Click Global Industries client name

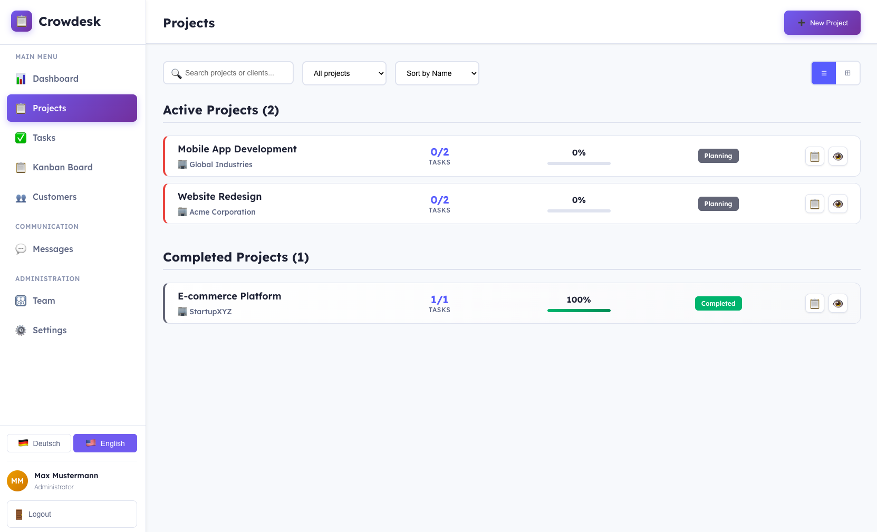221,165
